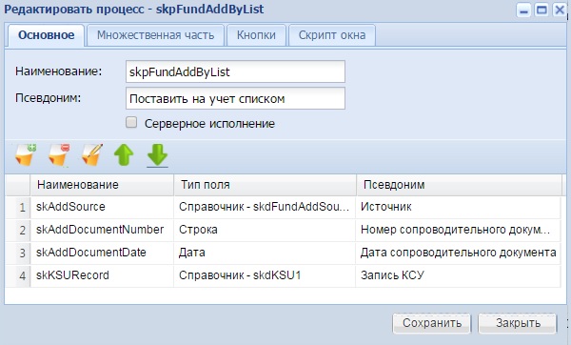The height and width of the screenshot is (345, 571).
Task: Click the delete field icon with red minus
Action: 59,154
